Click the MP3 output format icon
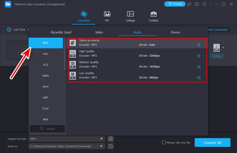 pos(217,47)
